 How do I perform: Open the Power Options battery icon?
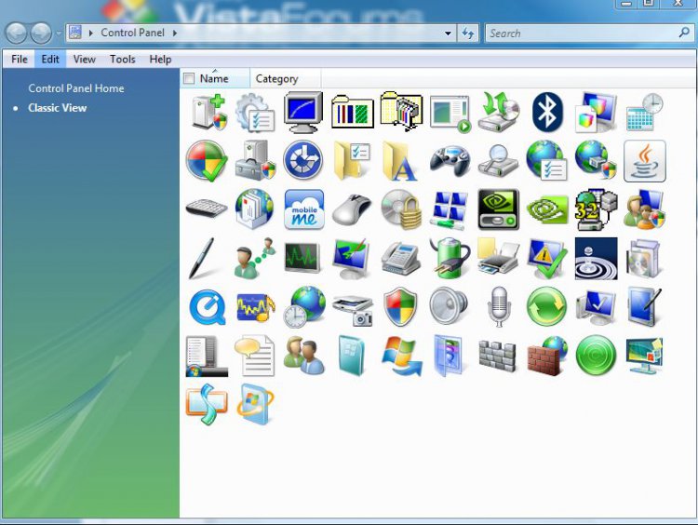(450, 258)
